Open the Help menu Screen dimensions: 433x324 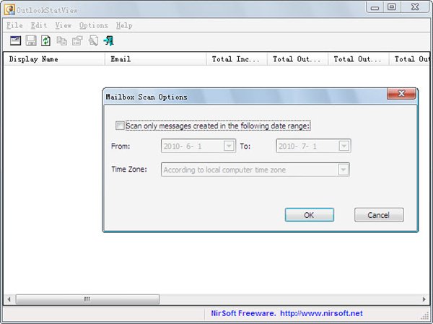(x=124, y=25)
